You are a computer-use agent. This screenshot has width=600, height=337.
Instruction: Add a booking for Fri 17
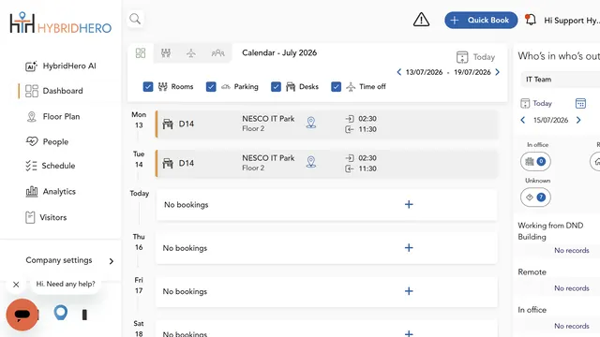click(409, 291)
